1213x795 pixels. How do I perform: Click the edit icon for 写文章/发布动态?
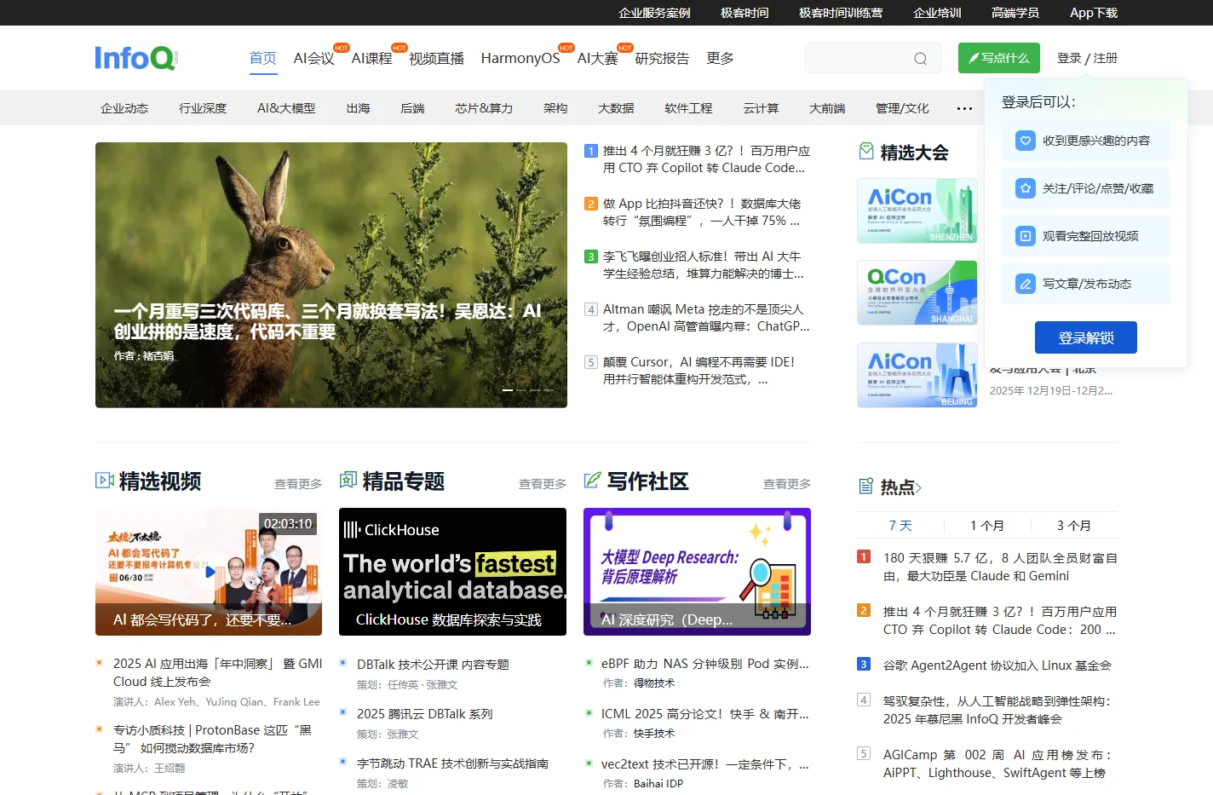point(1026,284)
